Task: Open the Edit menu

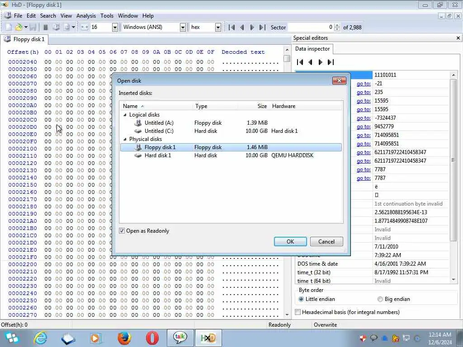Action: (x=31, y=16)
